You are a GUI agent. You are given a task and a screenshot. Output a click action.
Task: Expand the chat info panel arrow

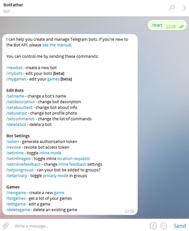(185, 8)
